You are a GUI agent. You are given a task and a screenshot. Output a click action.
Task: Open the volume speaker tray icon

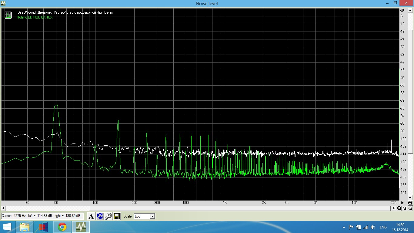(373, 227)
